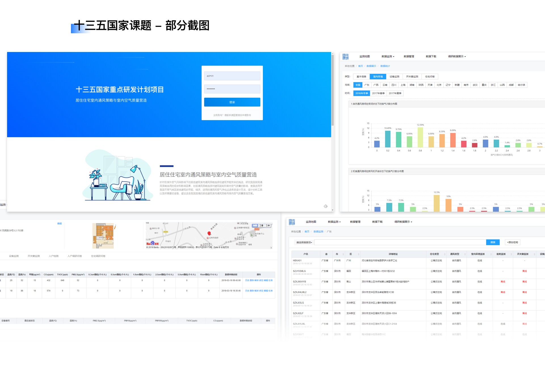This screenshot has width=545, height=377.
Task: Select 开关窗监测 type option in statistics filters
Action: coord(412,76)
